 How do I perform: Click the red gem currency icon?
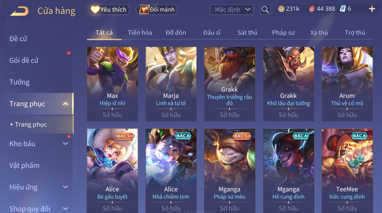(x=312, y=9)
